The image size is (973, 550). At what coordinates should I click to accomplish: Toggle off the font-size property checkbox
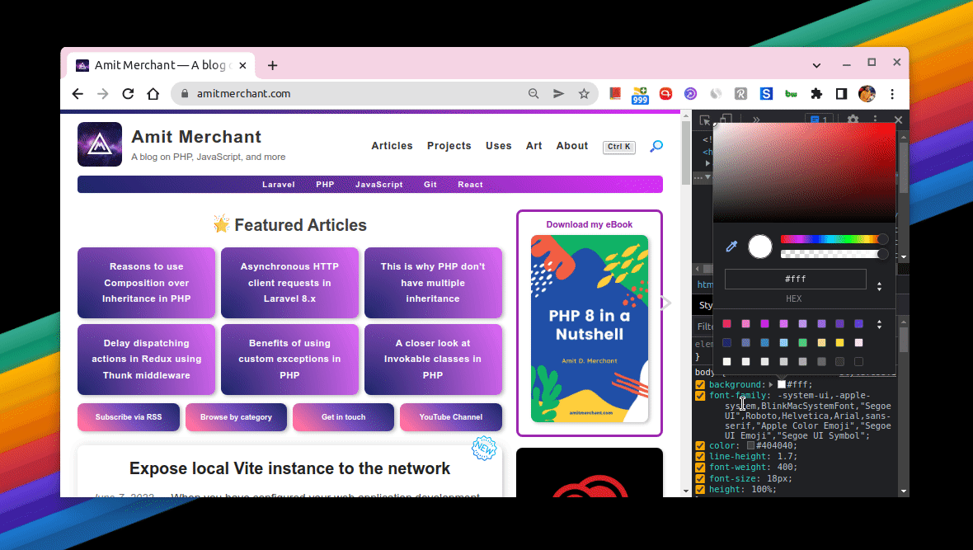pyautogui.click(x=699, y=478)
